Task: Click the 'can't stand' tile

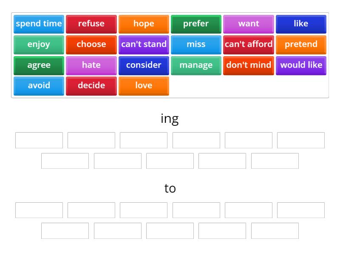Action: (x=144, y=44)
